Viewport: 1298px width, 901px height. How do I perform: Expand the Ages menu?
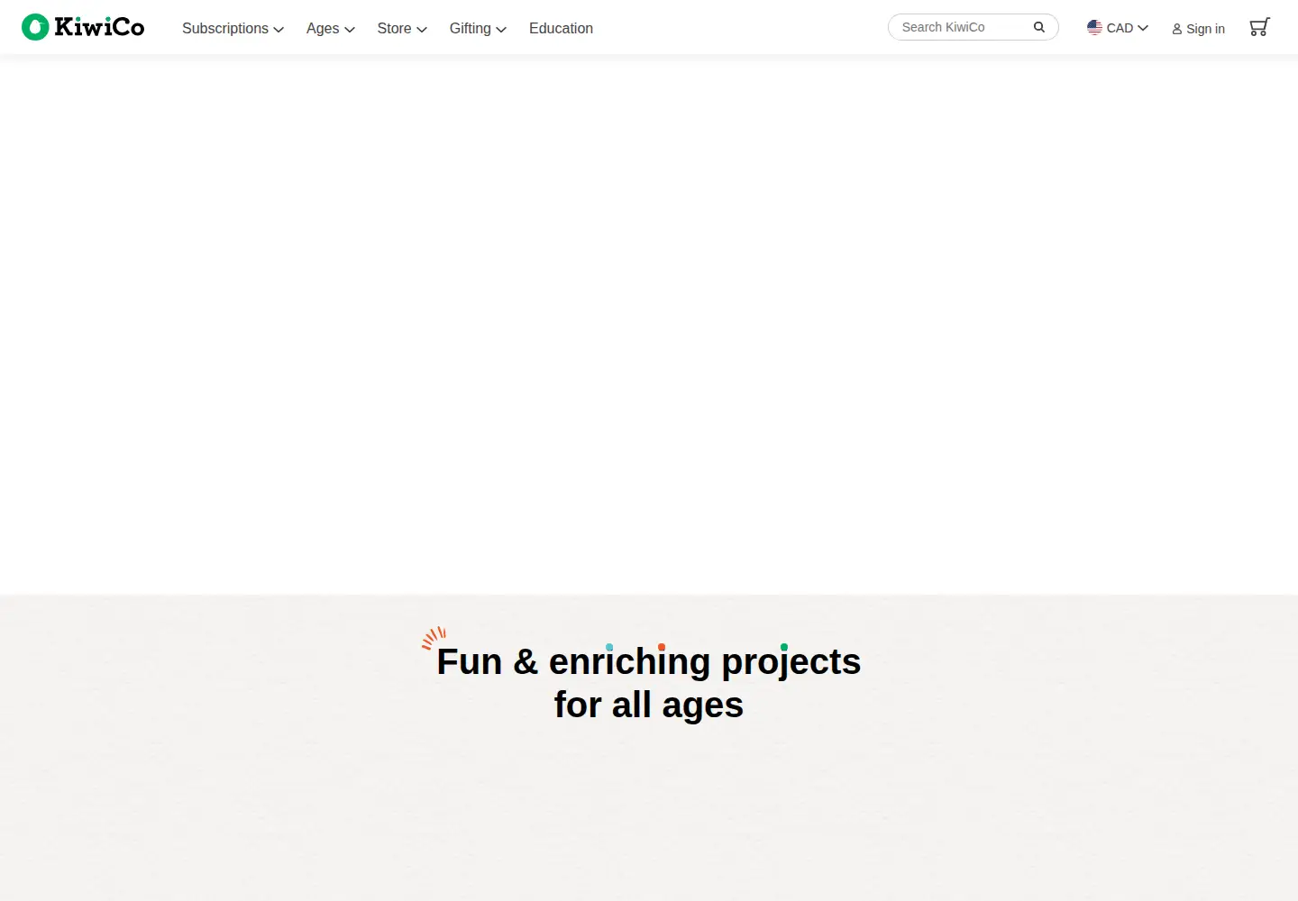pyautogui.click(x=330, y=29)
